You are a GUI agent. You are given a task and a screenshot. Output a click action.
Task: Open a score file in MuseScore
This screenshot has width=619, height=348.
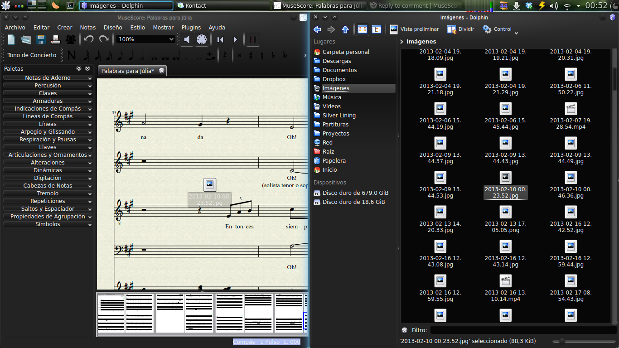(x=26, y=39)
